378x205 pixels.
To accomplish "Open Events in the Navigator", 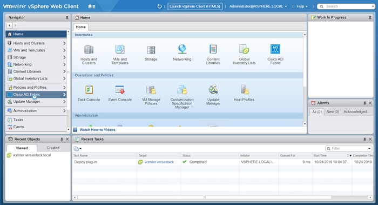I will tap(36, 127).
